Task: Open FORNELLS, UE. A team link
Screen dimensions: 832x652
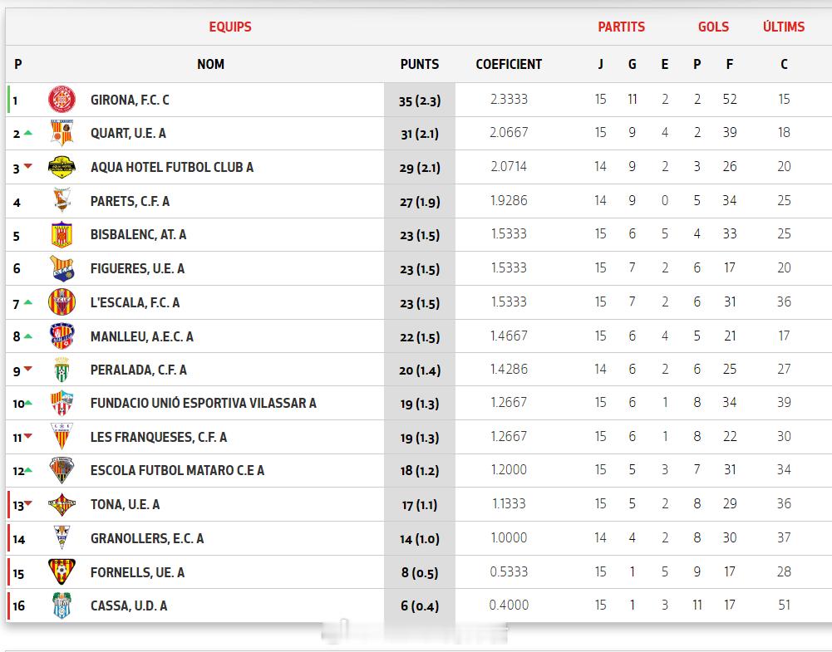Action: [x=137, y=572]
